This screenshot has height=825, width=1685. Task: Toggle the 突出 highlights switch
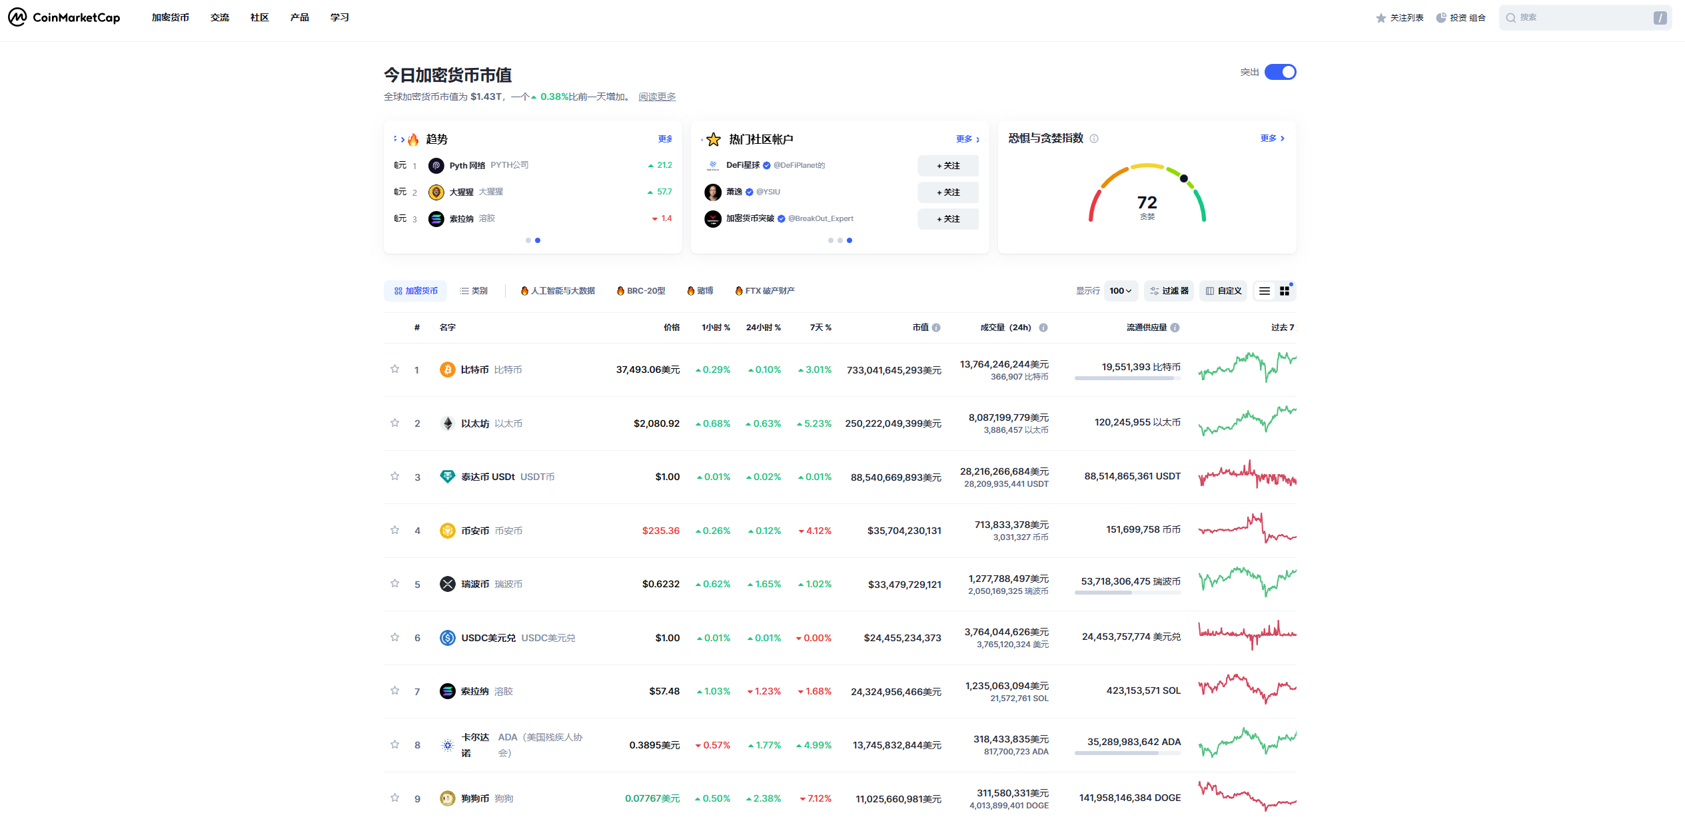(1281, 72)
